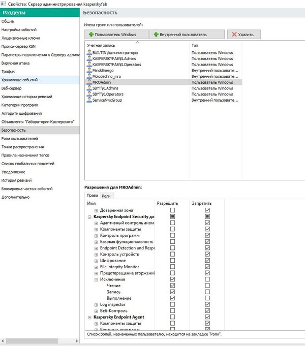This screenshot has width=305, height=346.
Task: Tick Разрешить for Доверенная зона
Action: coord(172,210)
